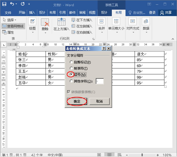Click 在右侧插入 insert column right
This screenshot has width=177, height=157.
pos(82,32)
